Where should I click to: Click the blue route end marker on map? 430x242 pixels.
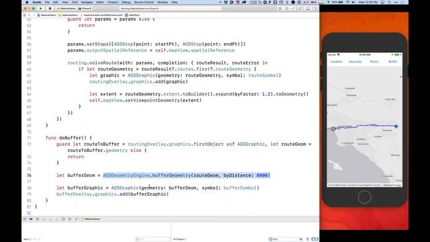(396, 126)
